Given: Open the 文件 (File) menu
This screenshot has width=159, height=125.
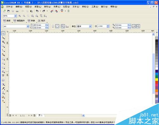Looking at the screenshot, I should coord(9,7).
